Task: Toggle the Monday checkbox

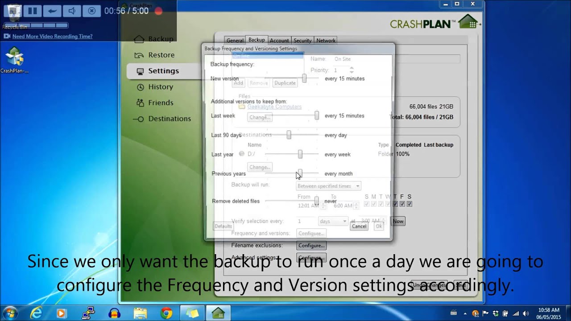Action: coord(374,204)
